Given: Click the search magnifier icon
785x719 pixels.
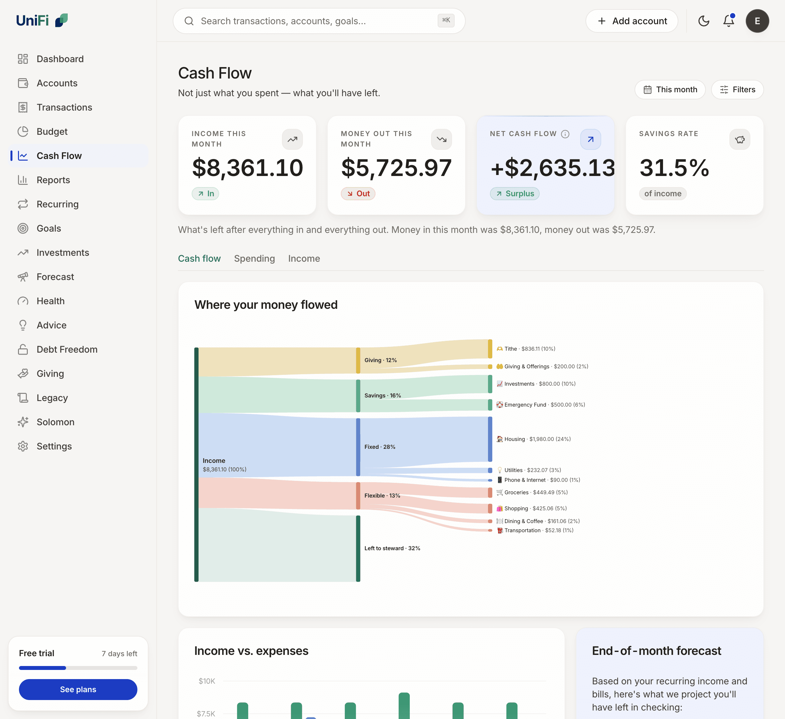Looking at the screenshot, I should [189, 21].
